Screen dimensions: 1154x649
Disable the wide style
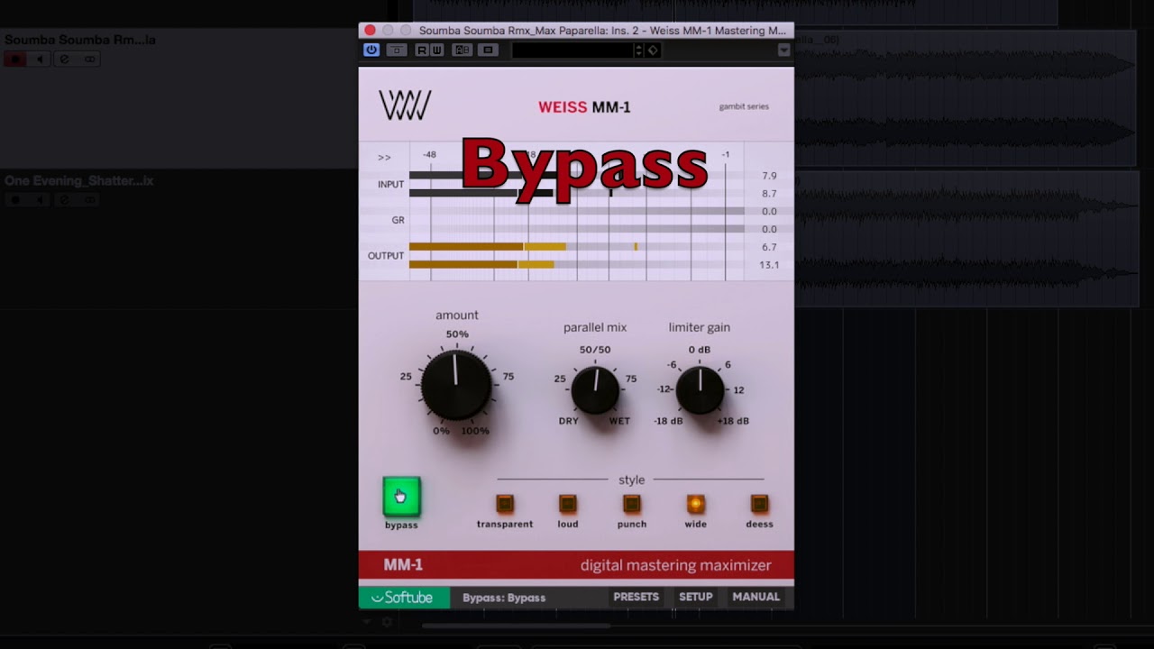tap(695, 504)
